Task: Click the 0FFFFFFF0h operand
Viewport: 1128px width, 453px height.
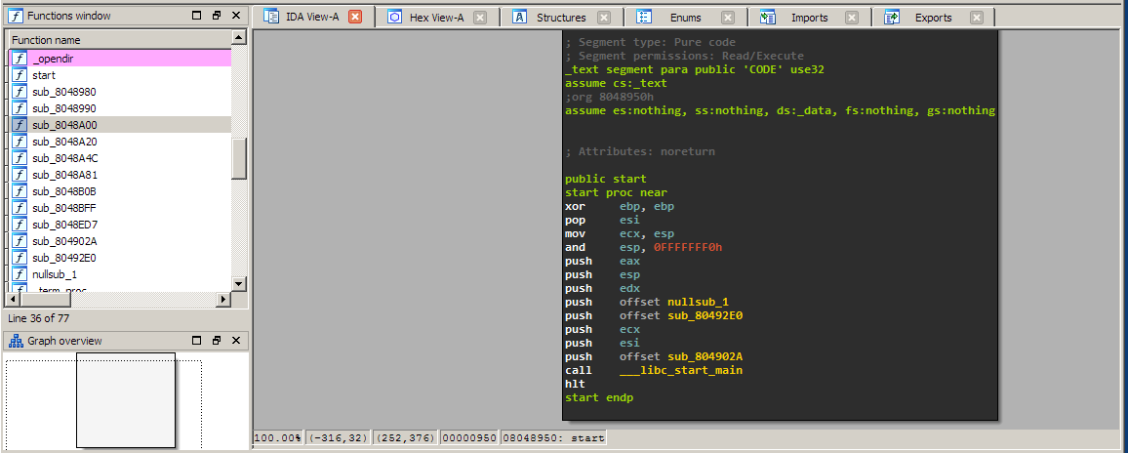Action: click(688, 247)
